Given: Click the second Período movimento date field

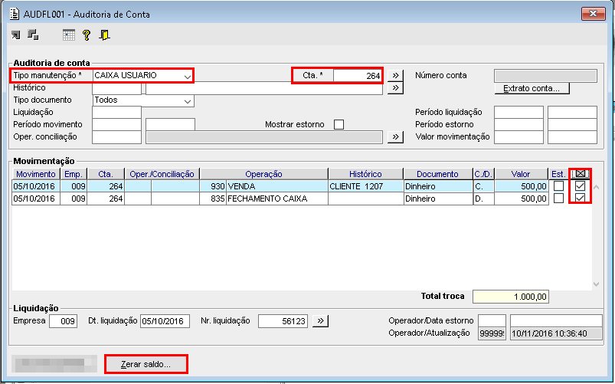Looking at the screenshot, I should (x=170, y=124).
